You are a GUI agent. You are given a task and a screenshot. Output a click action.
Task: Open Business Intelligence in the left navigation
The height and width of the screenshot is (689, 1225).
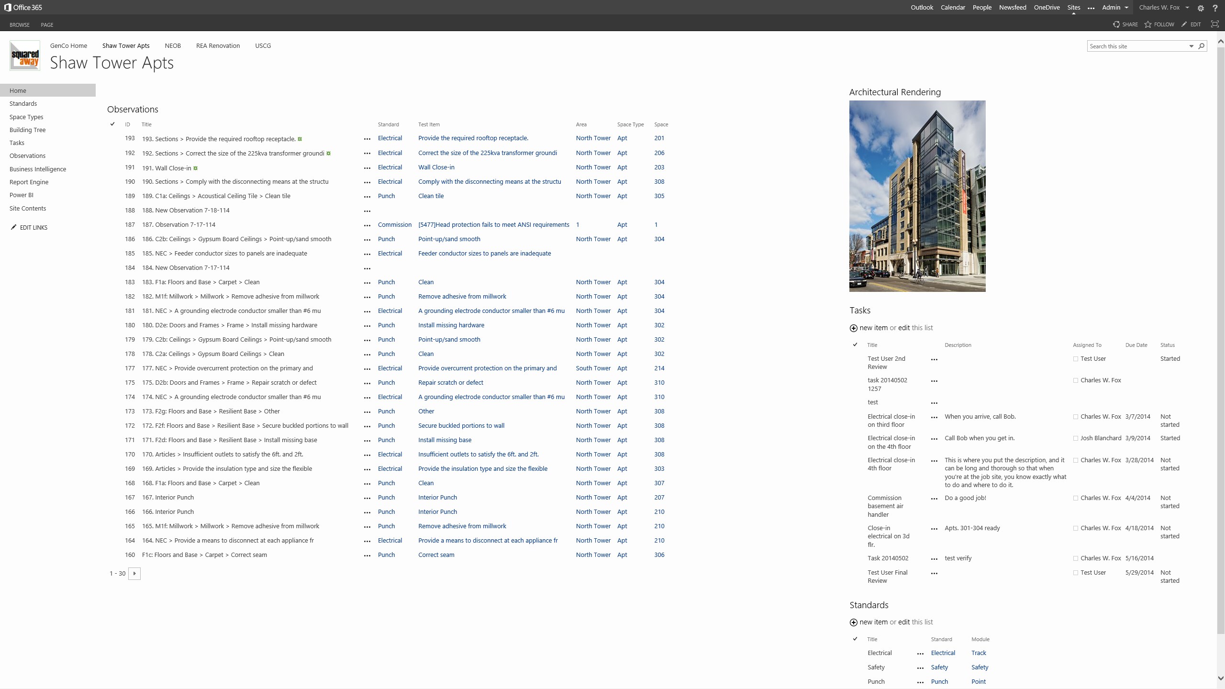point(38,169)
